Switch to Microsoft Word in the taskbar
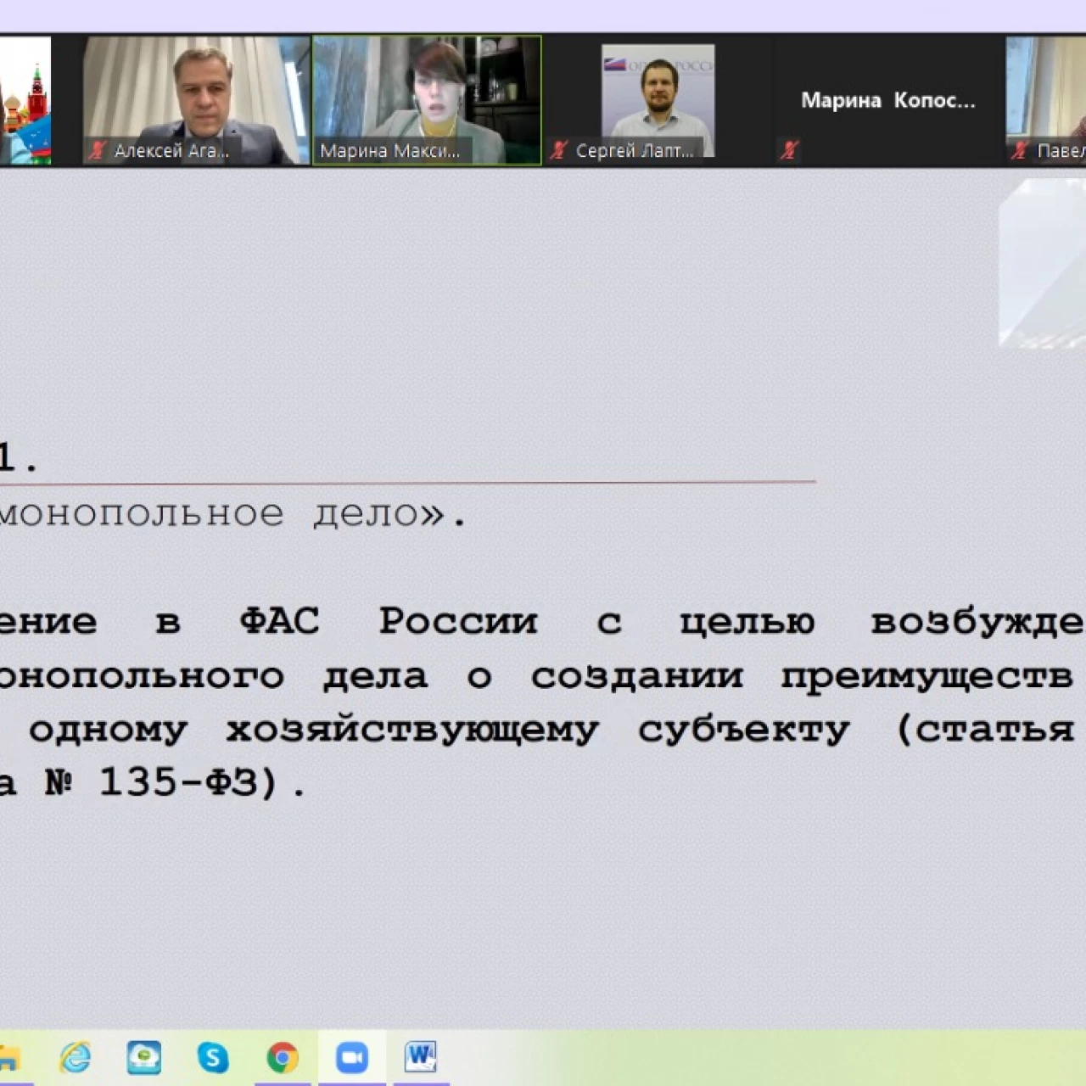This screenshot has height=1086, width=1086. pyautogui.click(x=421, y=1057)
